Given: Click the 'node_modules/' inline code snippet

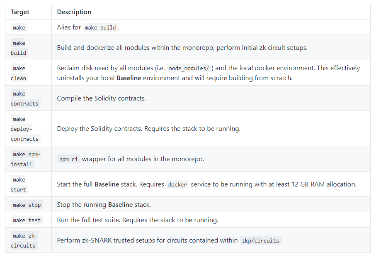Looking at the screenshot, I should (189, 69).
